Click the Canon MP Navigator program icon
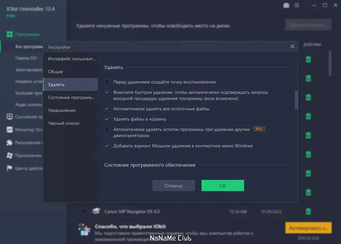341x244 pixels. coord(96,211)
